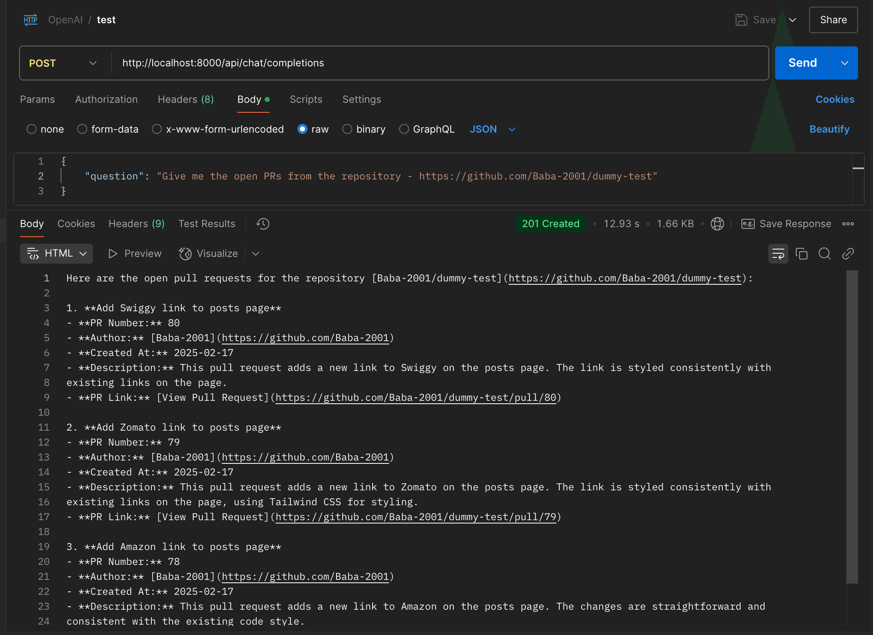Open the pull request 80 link
873x635 pixels.
pyautogui.click(x=416, y=397)
